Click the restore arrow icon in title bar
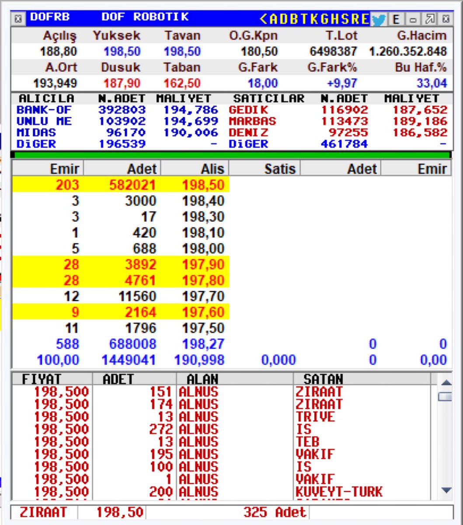463x525 pixels. 430,19
